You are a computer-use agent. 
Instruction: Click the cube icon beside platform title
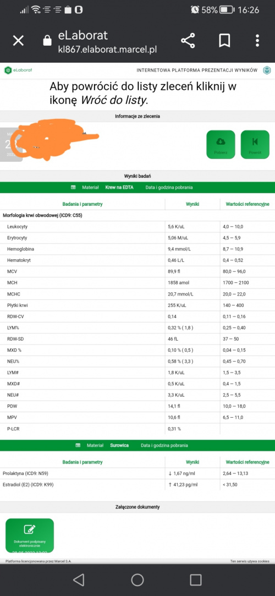[x=267, y=70]
